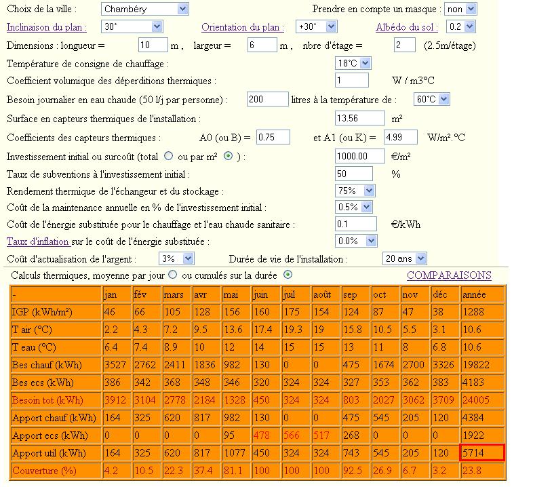Click the highlighted annual Apport util cell
The width and height of the screenshot is (533, 487).
tap(481, 452)
